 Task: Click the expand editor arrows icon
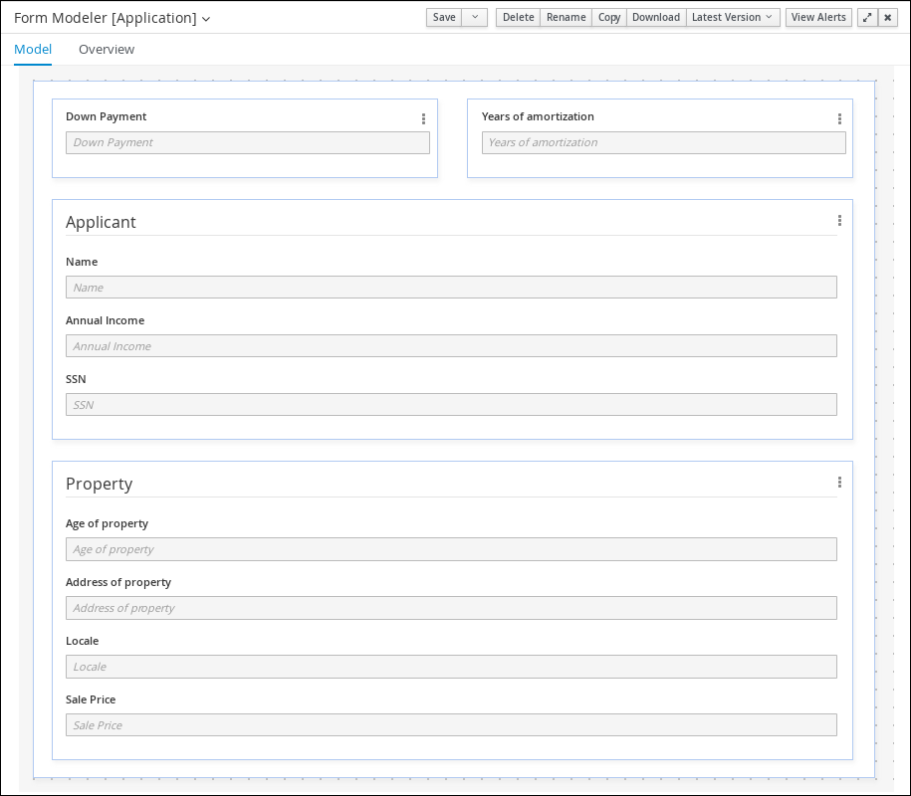[x=867, y=18]
